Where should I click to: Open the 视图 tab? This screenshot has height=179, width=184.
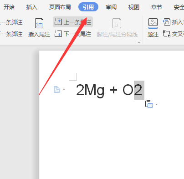tap(134, 7)
